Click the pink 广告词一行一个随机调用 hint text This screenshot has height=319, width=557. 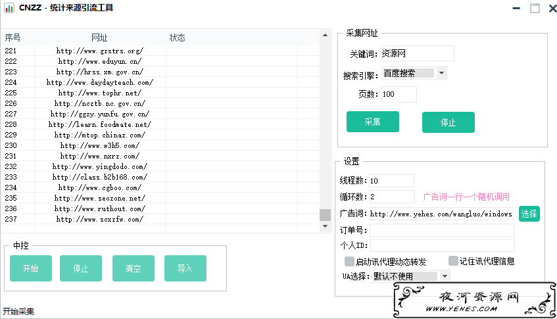(x=466, y=197)
